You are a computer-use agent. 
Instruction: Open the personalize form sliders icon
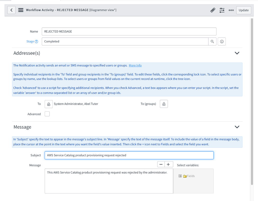[222, 10]
